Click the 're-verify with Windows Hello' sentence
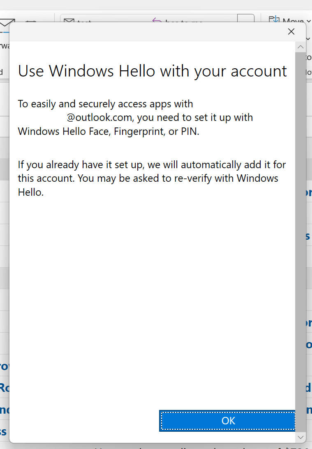The height and width of the screenshot is (449, 312). point(148,185)
